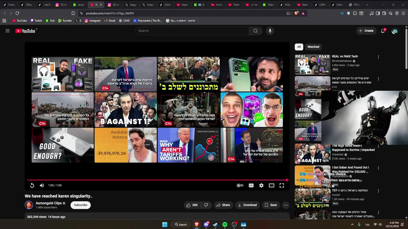Image resolution: width=408 pixels, height=229 pixels.
Task: Switch to the Trump browser tab
Action: coord(9,5)
